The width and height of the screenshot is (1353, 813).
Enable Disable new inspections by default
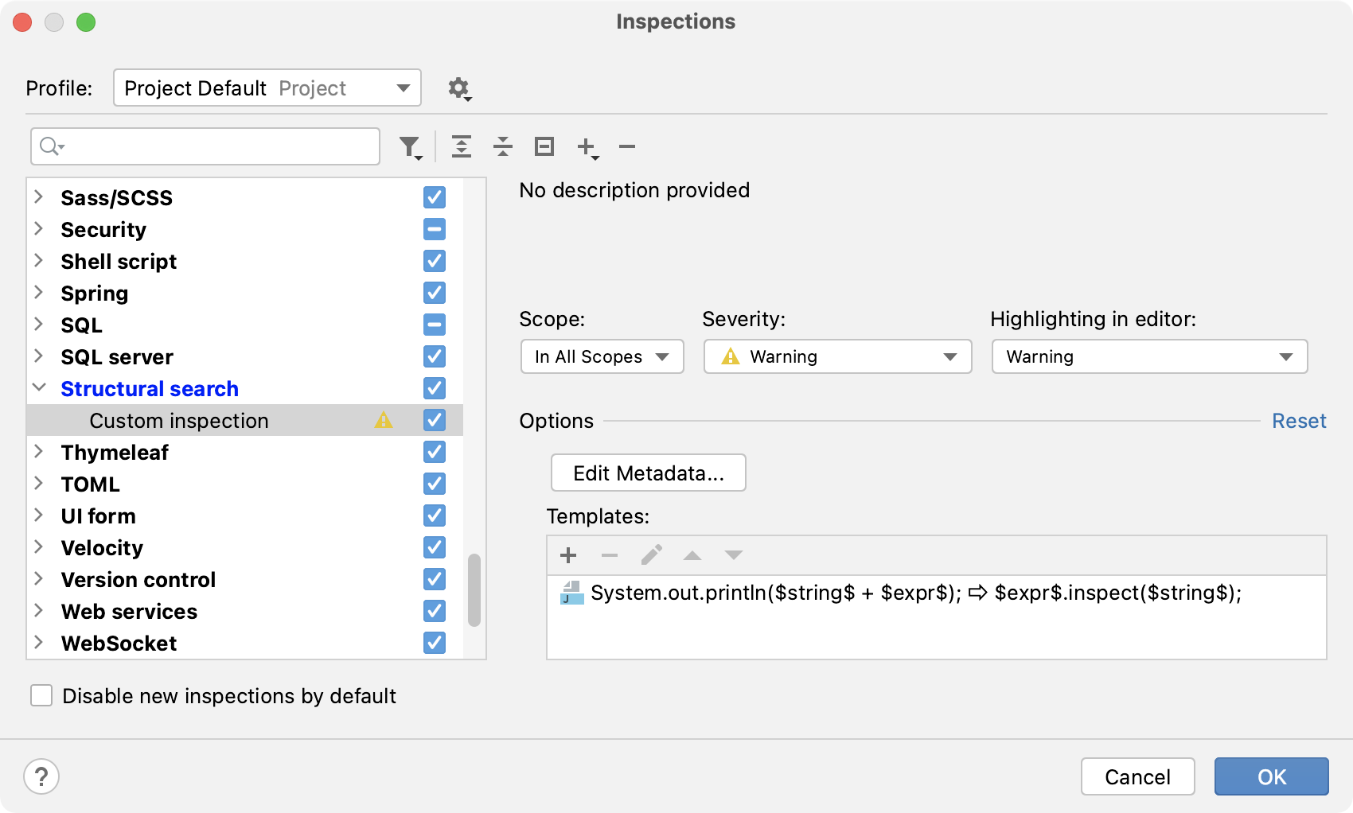point(41,695)
